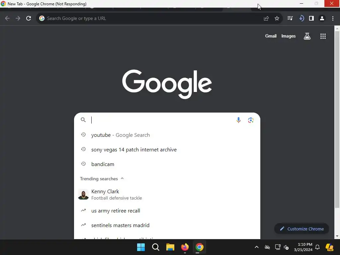This screenshot has width=340, height=255.
Task: Focus the Google search text field
Action: [x=162, y=120]
